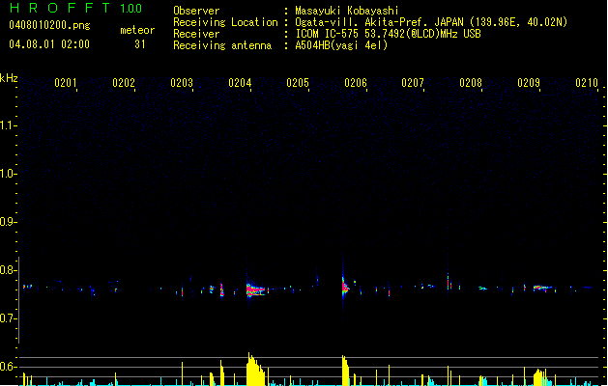Click the kHz axis unit label
The width and height of the screenshot is (608, 386).
9,78
